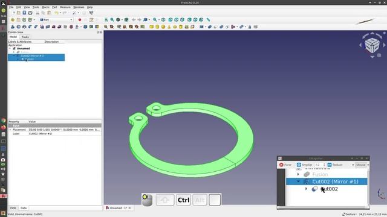Create a yellow Sphere primitive
This screenshot has width=387, height=217.
[x=163, y=27]
